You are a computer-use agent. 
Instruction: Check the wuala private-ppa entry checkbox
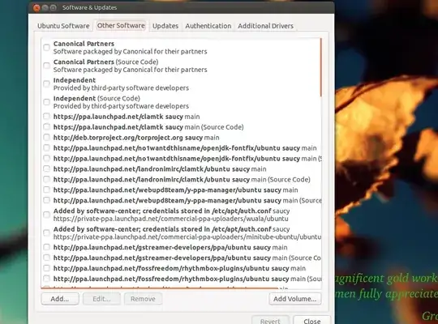pos(47,215)
